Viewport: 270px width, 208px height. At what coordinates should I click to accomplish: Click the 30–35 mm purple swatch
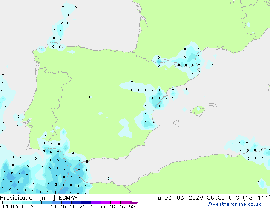(95, 202)
